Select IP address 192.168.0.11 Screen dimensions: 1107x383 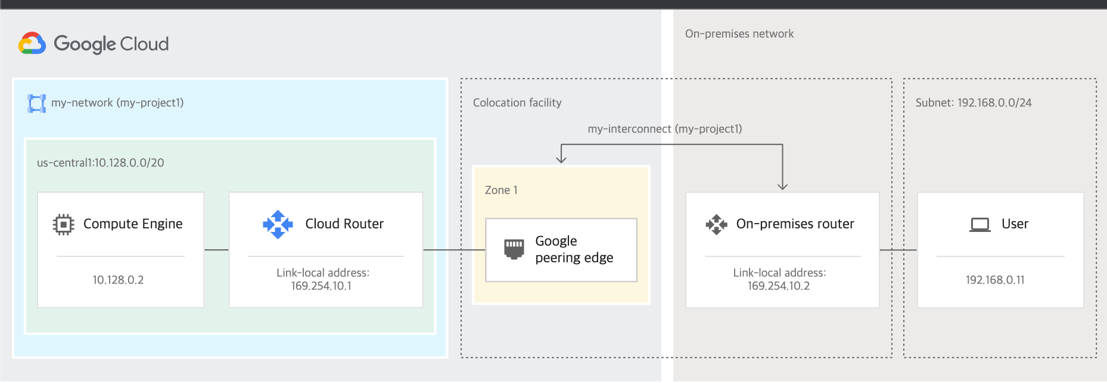click(x=995, y=280)
